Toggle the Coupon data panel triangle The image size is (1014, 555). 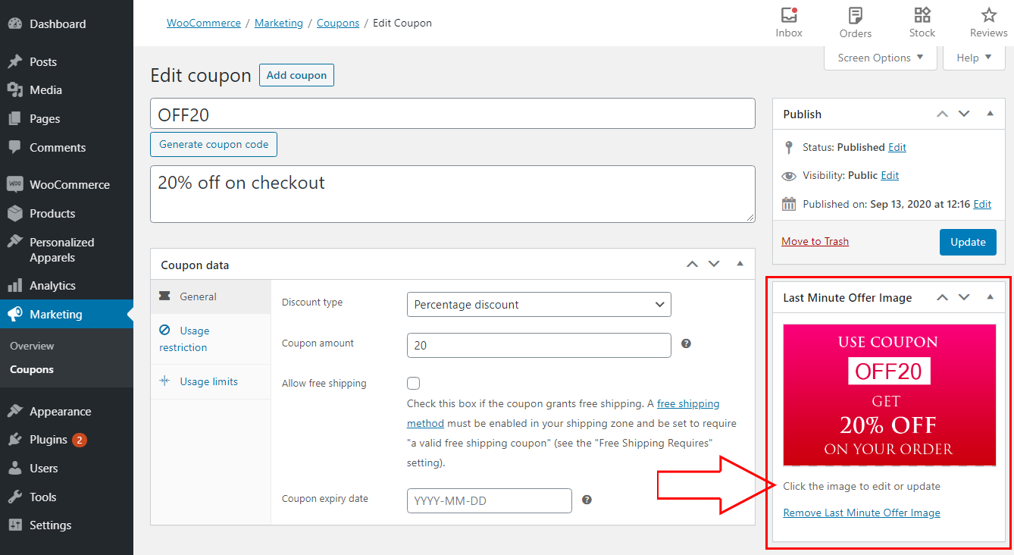click(x=740, y=264)
